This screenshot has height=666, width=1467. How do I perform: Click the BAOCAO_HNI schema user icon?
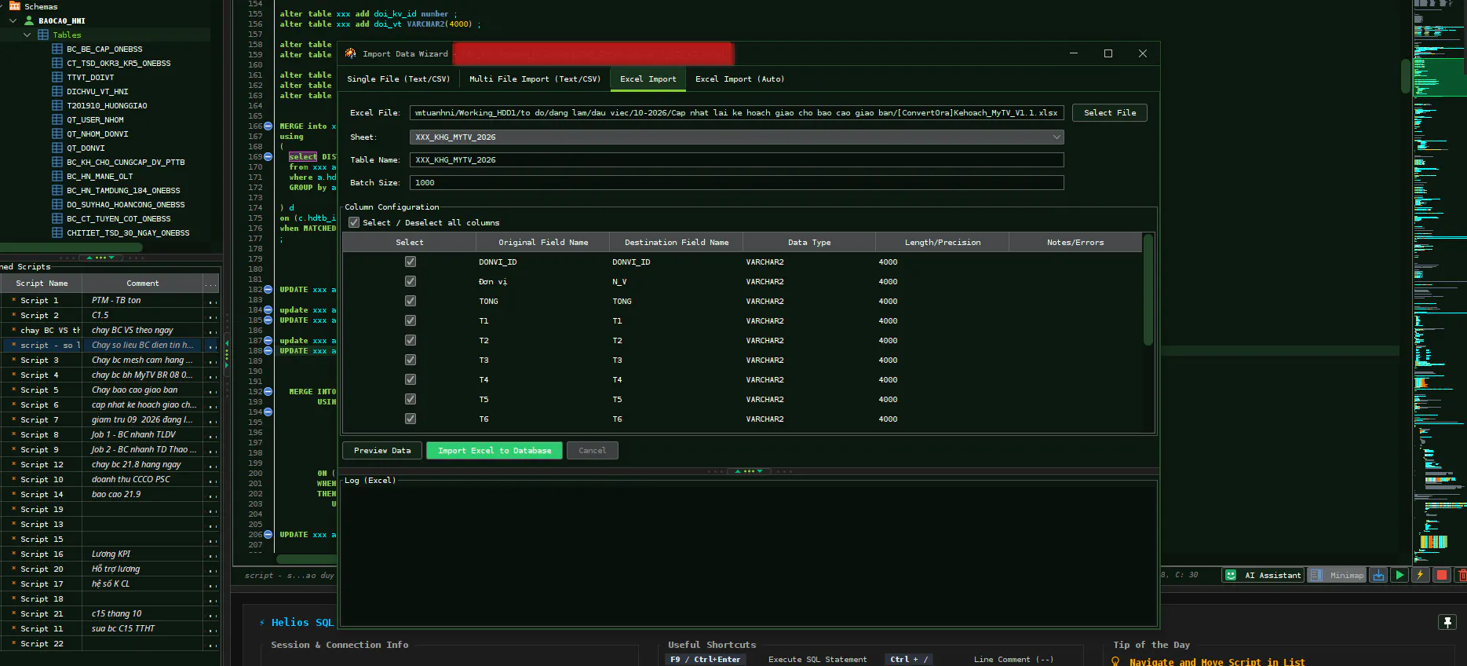click(29, 20)
